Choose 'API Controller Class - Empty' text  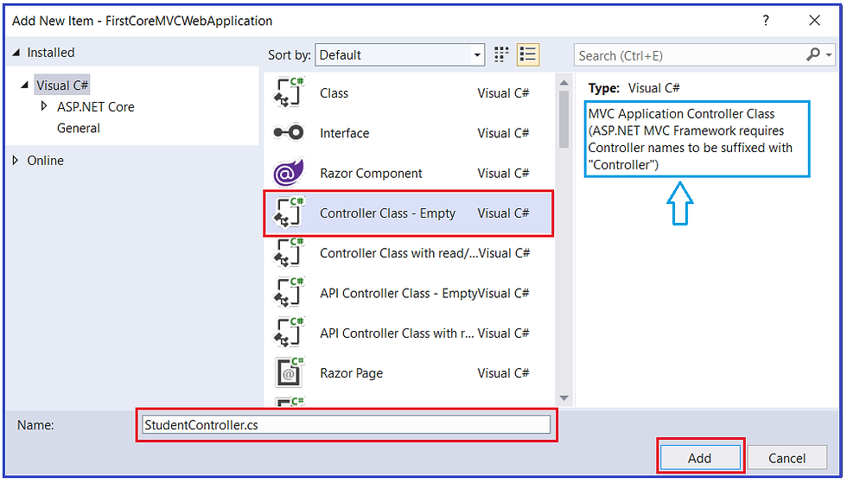(398, 293)
